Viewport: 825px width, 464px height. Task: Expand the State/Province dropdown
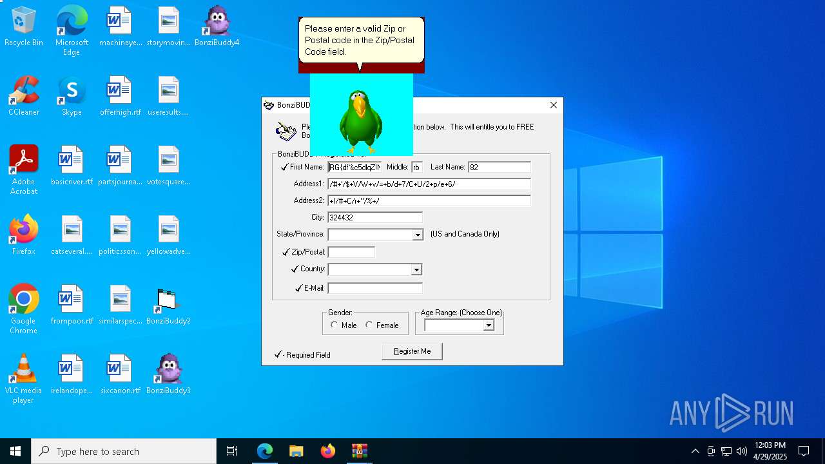point(418,235)
